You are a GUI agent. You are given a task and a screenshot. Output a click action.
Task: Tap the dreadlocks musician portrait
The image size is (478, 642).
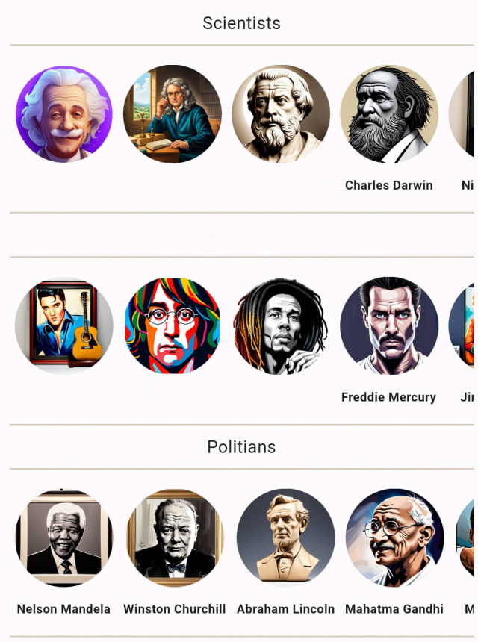click(281, 325)
